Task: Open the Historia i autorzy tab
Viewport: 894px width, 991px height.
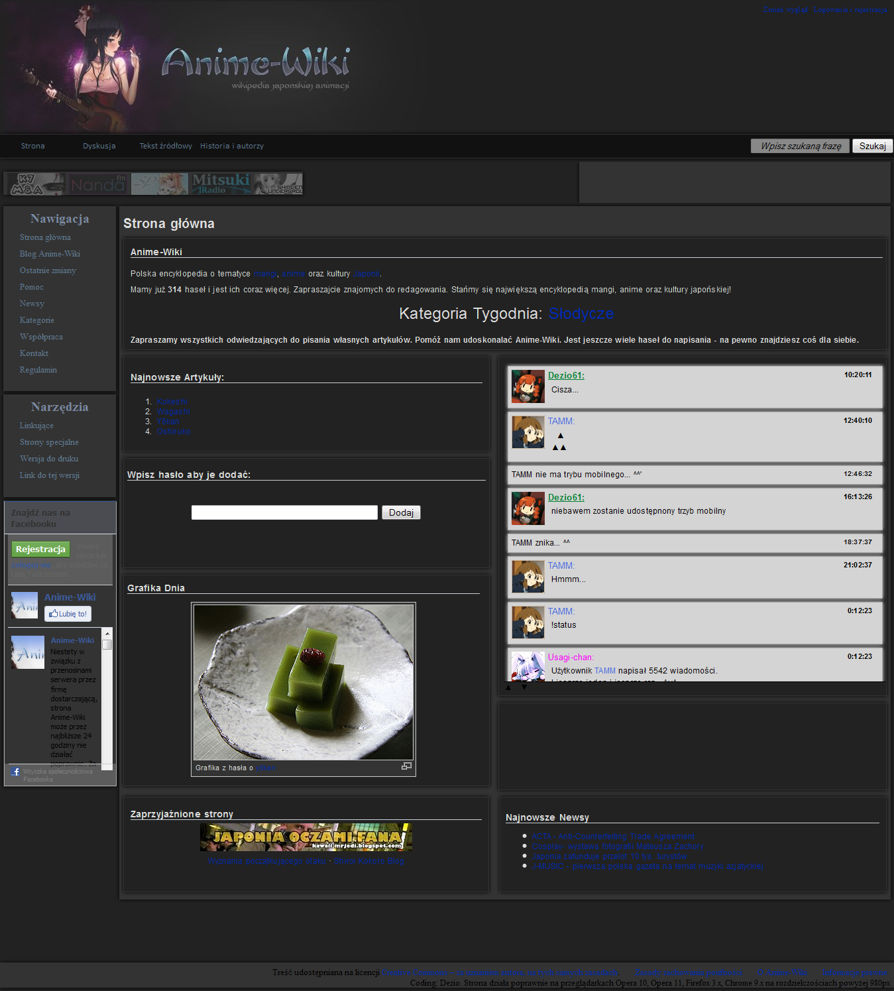Action: tap(232, 146)
